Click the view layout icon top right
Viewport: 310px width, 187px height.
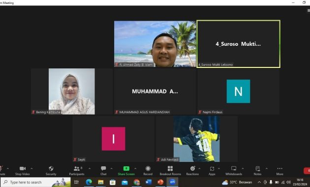pos(309,10)
